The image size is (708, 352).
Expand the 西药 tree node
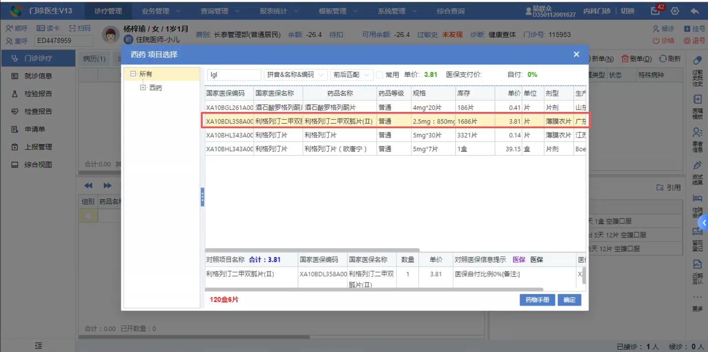coord(143,88)
